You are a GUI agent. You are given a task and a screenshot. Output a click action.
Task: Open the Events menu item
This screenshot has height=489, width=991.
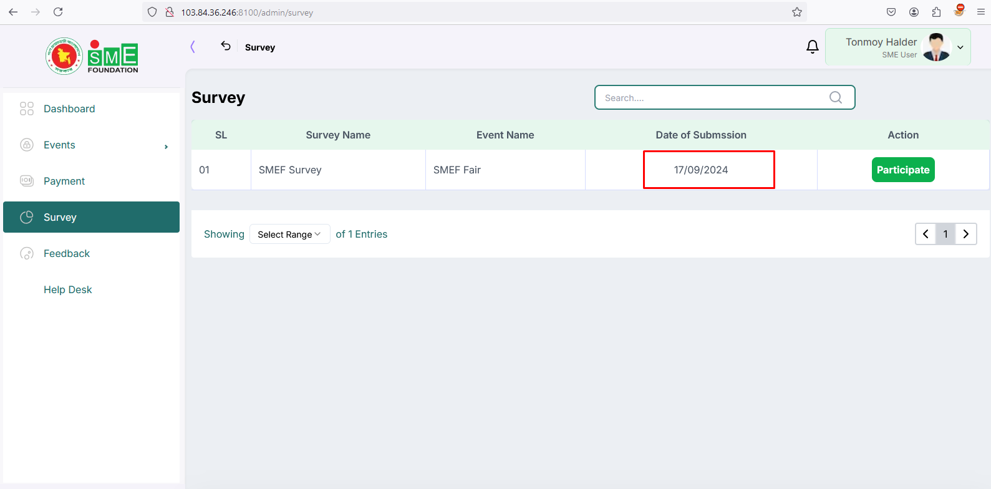[91, 145]
